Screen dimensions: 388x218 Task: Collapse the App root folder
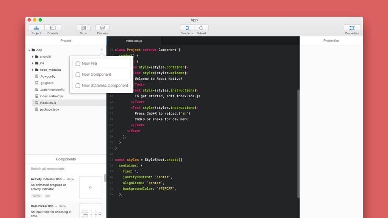pyautogui.click(x=29, y=50)
